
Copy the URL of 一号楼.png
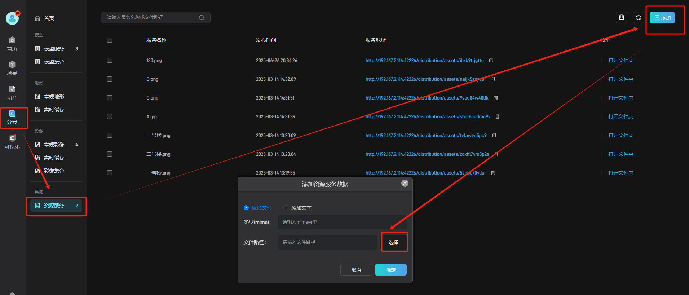[x=493, y=173]
